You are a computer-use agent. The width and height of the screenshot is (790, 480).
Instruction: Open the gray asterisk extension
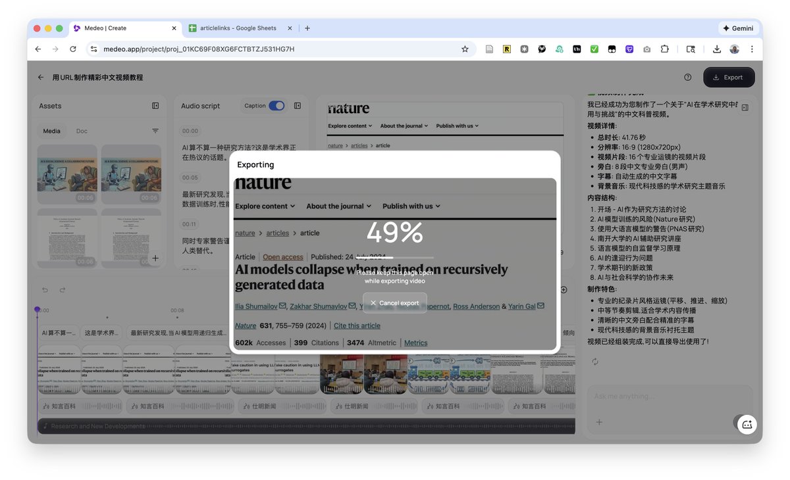(524, 49)
